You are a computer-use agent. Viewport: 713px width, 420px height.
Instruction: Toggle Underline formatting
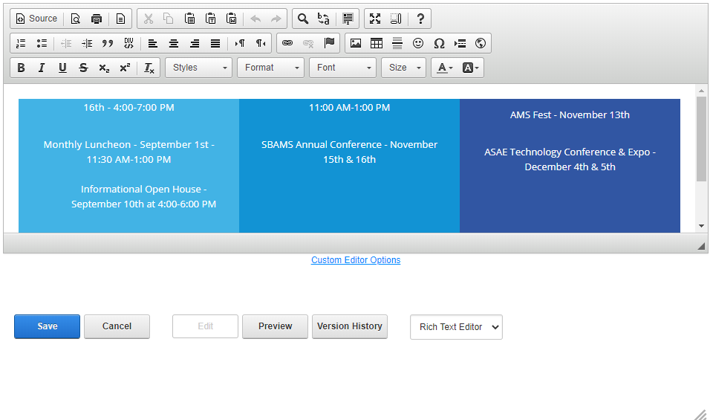(62, 68)
